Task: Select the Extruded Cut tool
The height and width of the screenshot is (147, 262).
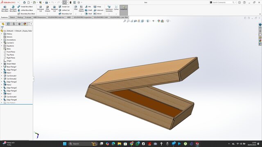Action: point(41,9)
